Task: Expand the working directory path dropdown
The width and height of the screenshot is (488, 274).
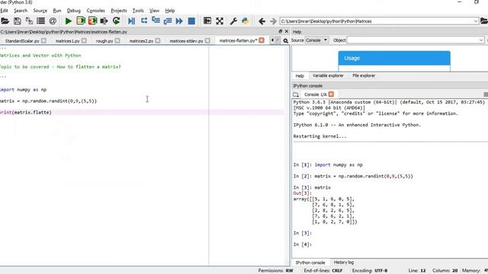Action: click(476, 21)
